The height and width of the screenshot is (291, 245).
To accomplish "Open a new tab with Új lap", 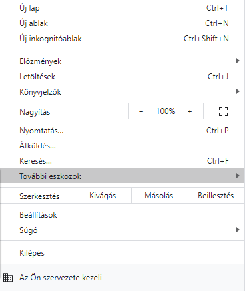I will (x=122, y=8).
